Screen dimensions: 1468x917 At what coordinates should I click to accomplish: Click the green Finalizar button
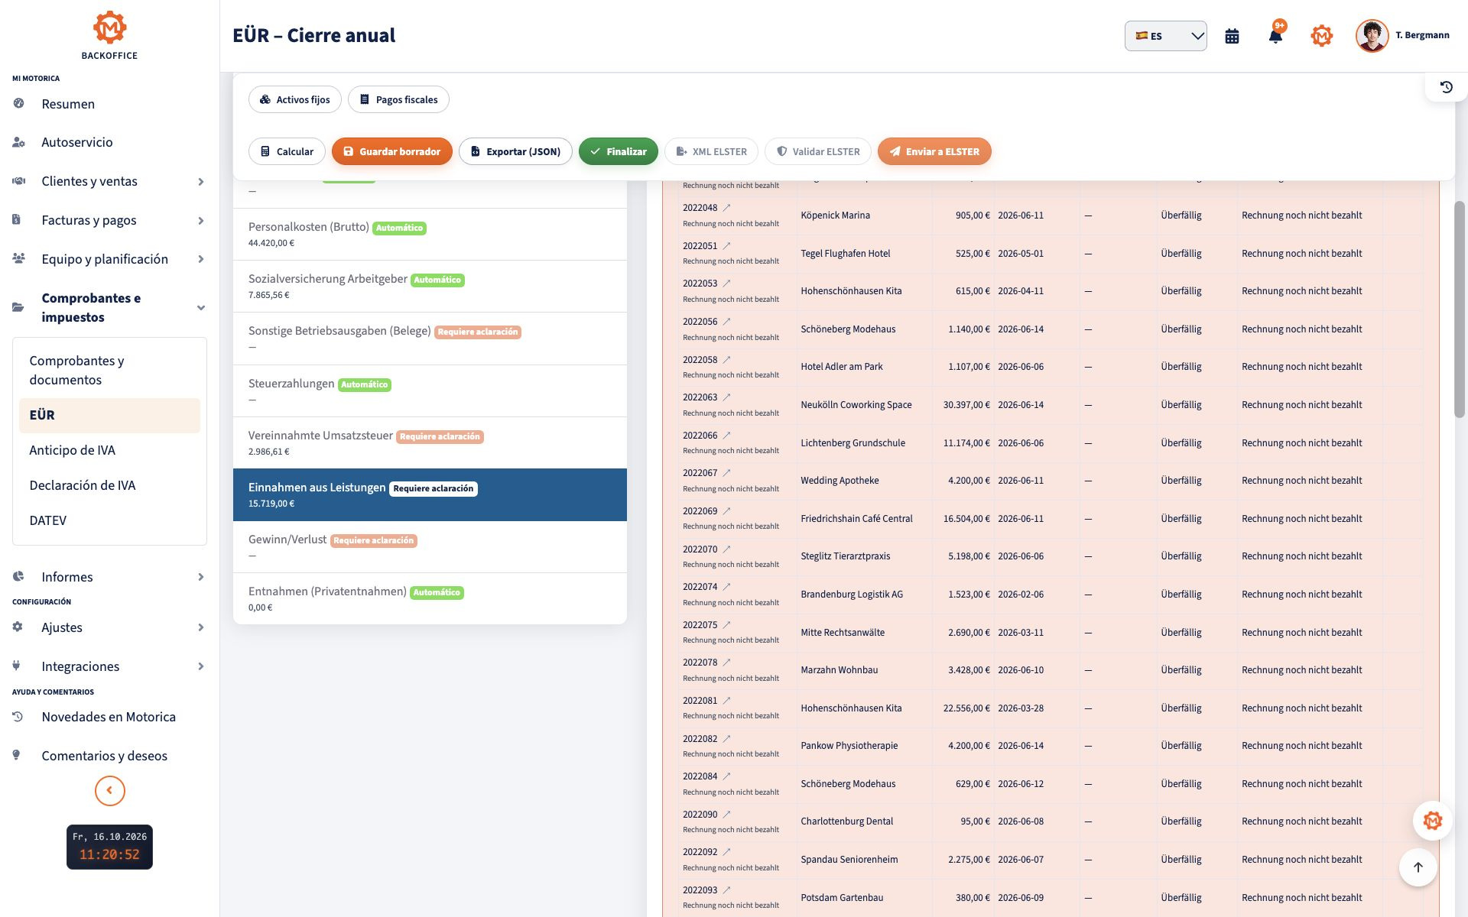point(618,151)
